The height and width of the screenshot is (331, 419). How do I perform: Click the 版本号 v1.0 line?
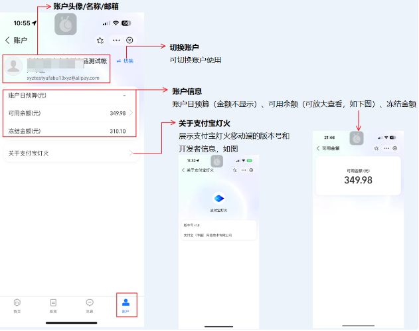pyautogui.click(x=192, y=226)
